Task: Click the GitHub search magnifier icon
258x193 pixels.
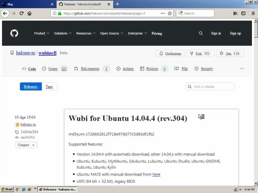Action: point(201,33)
